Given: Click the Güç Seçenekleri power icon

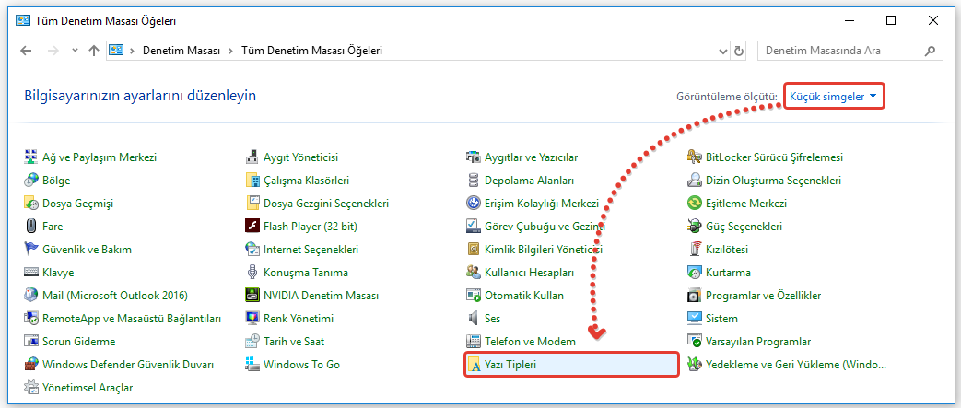Looking at the screenshot, I should [695, 227].
